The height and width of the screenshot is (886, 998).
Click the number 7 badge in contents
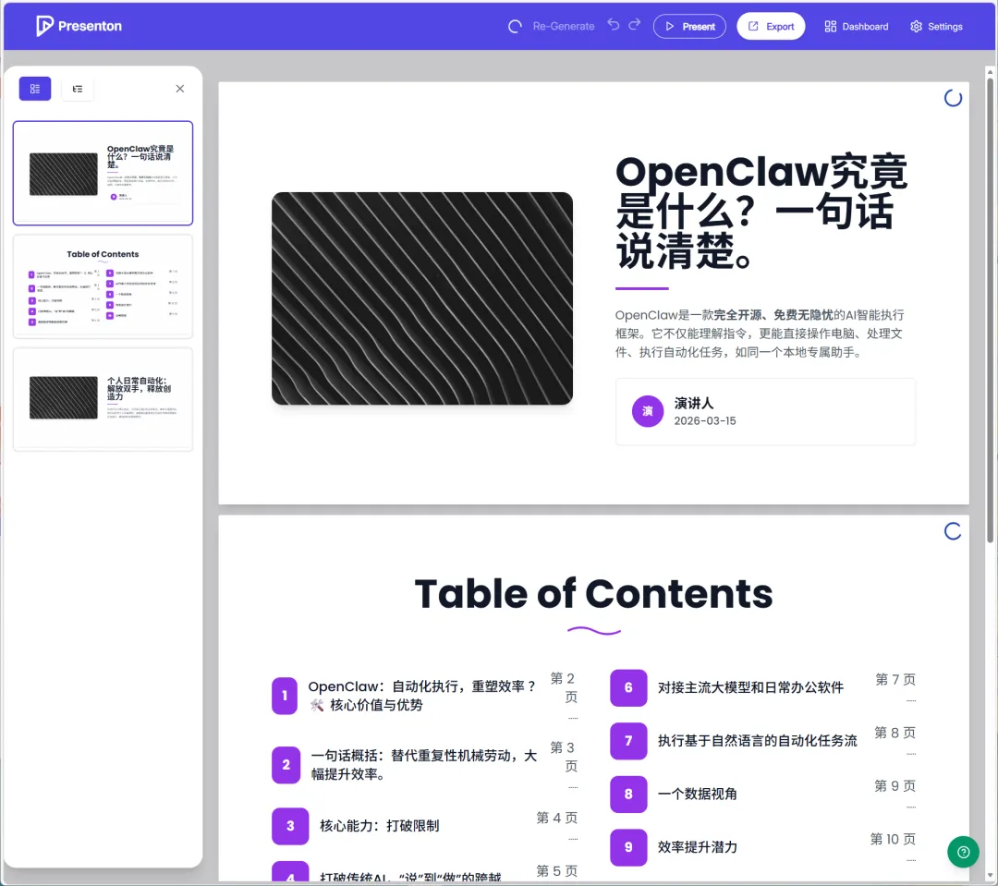pos(628,741)
